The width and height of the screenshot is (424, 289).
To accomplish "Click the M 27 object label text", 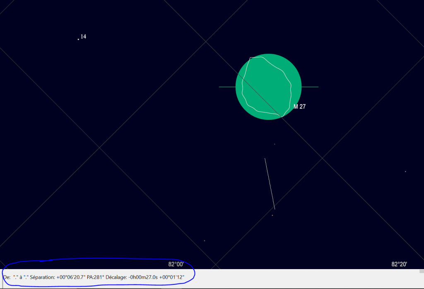I will [x=299, y=107].
